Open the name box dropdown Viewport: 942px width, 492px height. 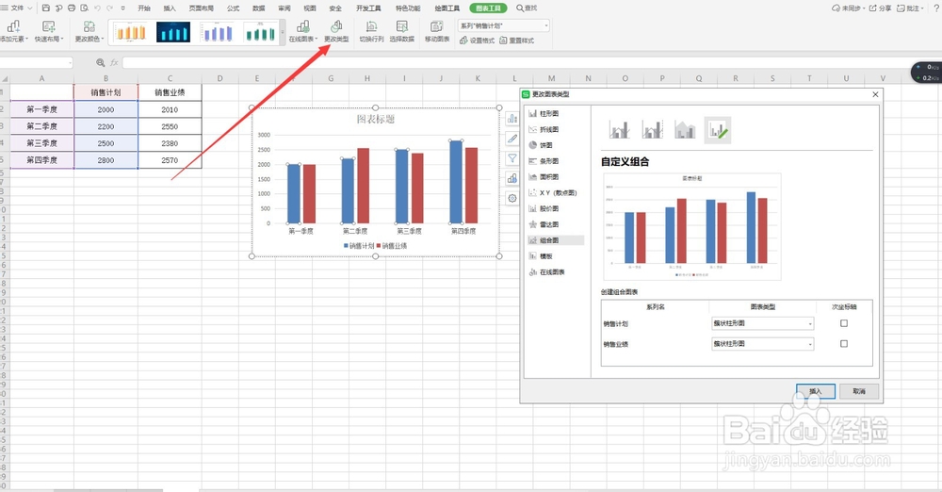click(x=70, y=62)
